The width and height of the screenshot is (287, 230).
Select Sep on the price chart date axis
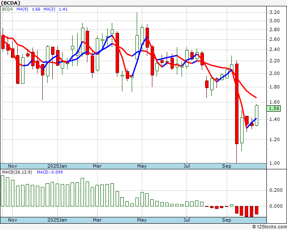(x=227, y=166)
